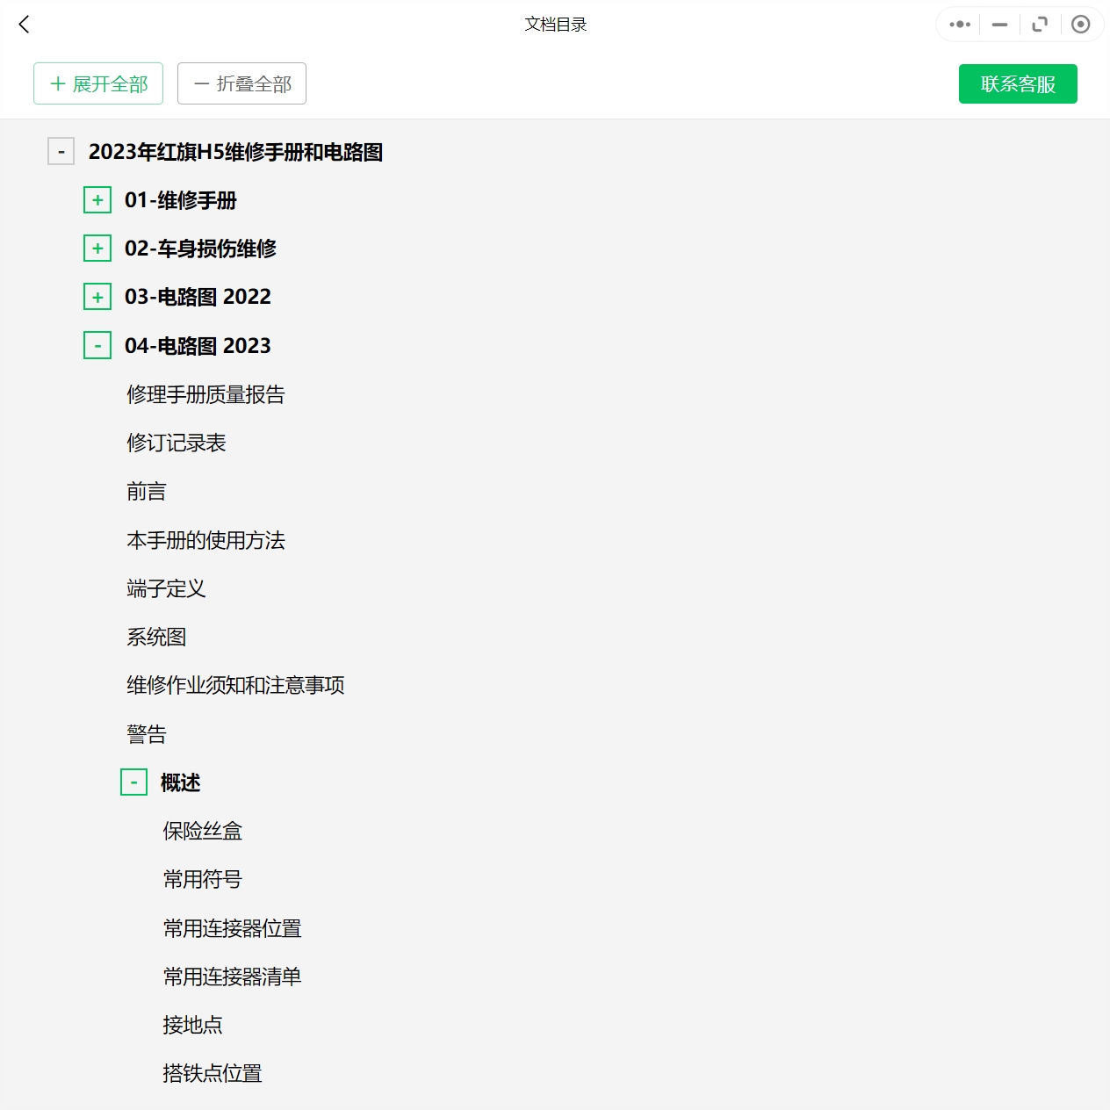Open the three-dot more options menu

(x=960, y=25)
